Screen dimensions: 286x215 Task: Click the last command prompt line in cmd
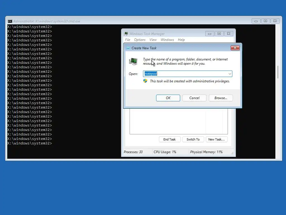(x=30, y=143)
